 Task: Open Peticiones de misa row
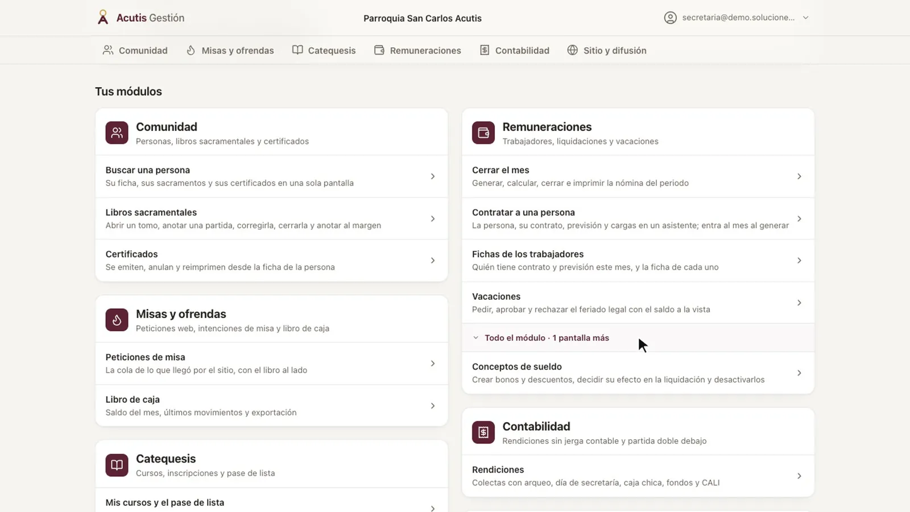(271, 364)
